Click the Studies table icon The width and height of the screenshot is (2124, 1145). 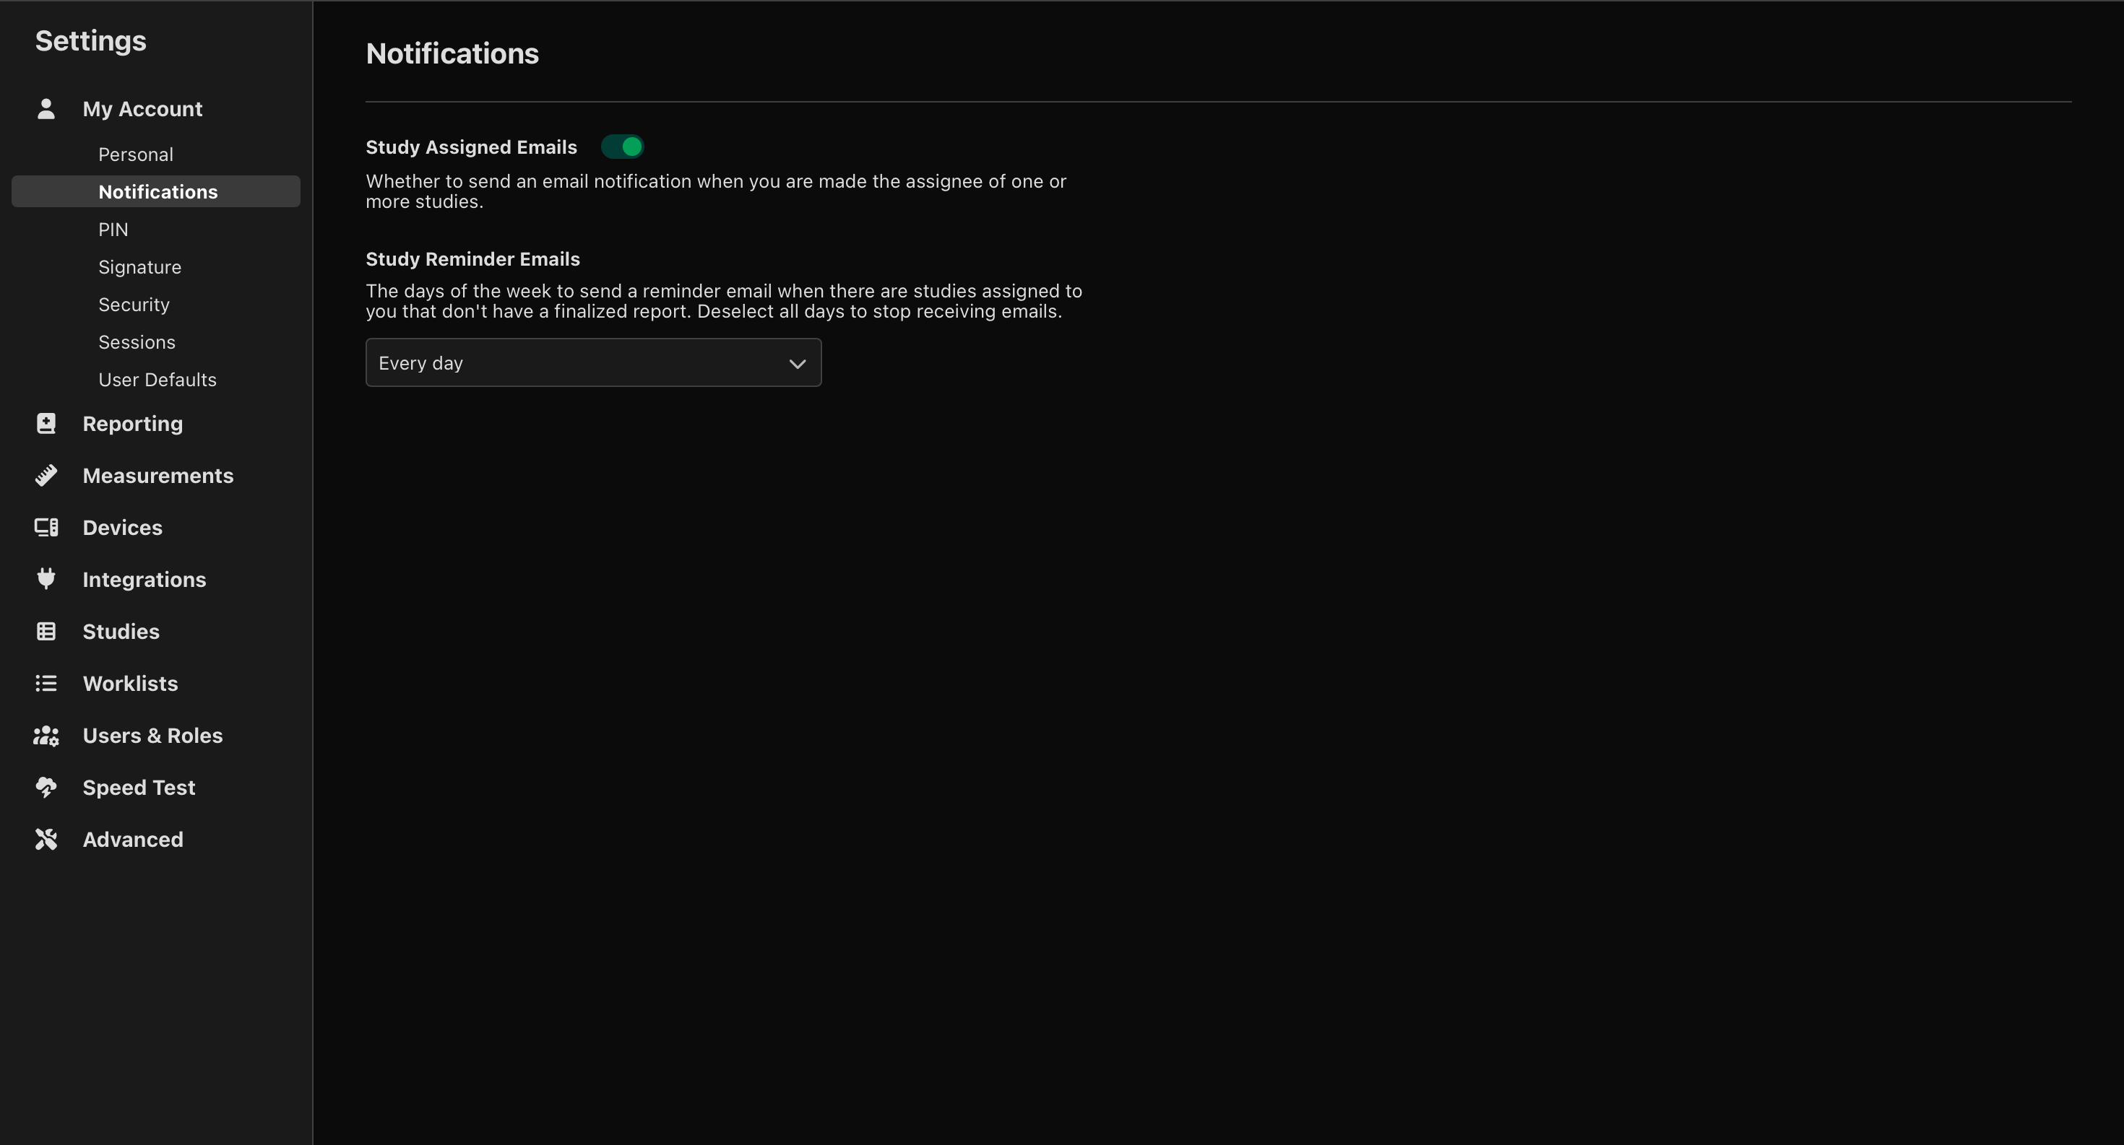(46, 631)
